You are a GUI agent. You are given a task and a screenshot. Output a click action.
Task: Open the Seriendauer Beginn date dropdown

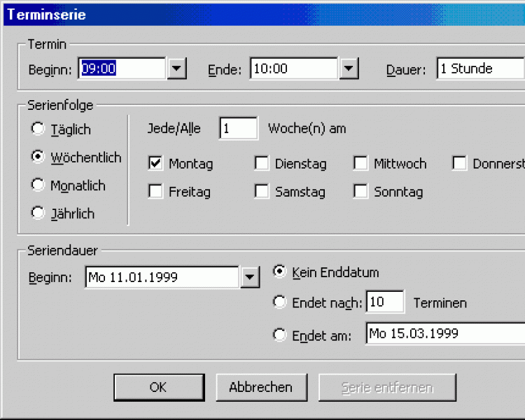(x=249, y=277)
